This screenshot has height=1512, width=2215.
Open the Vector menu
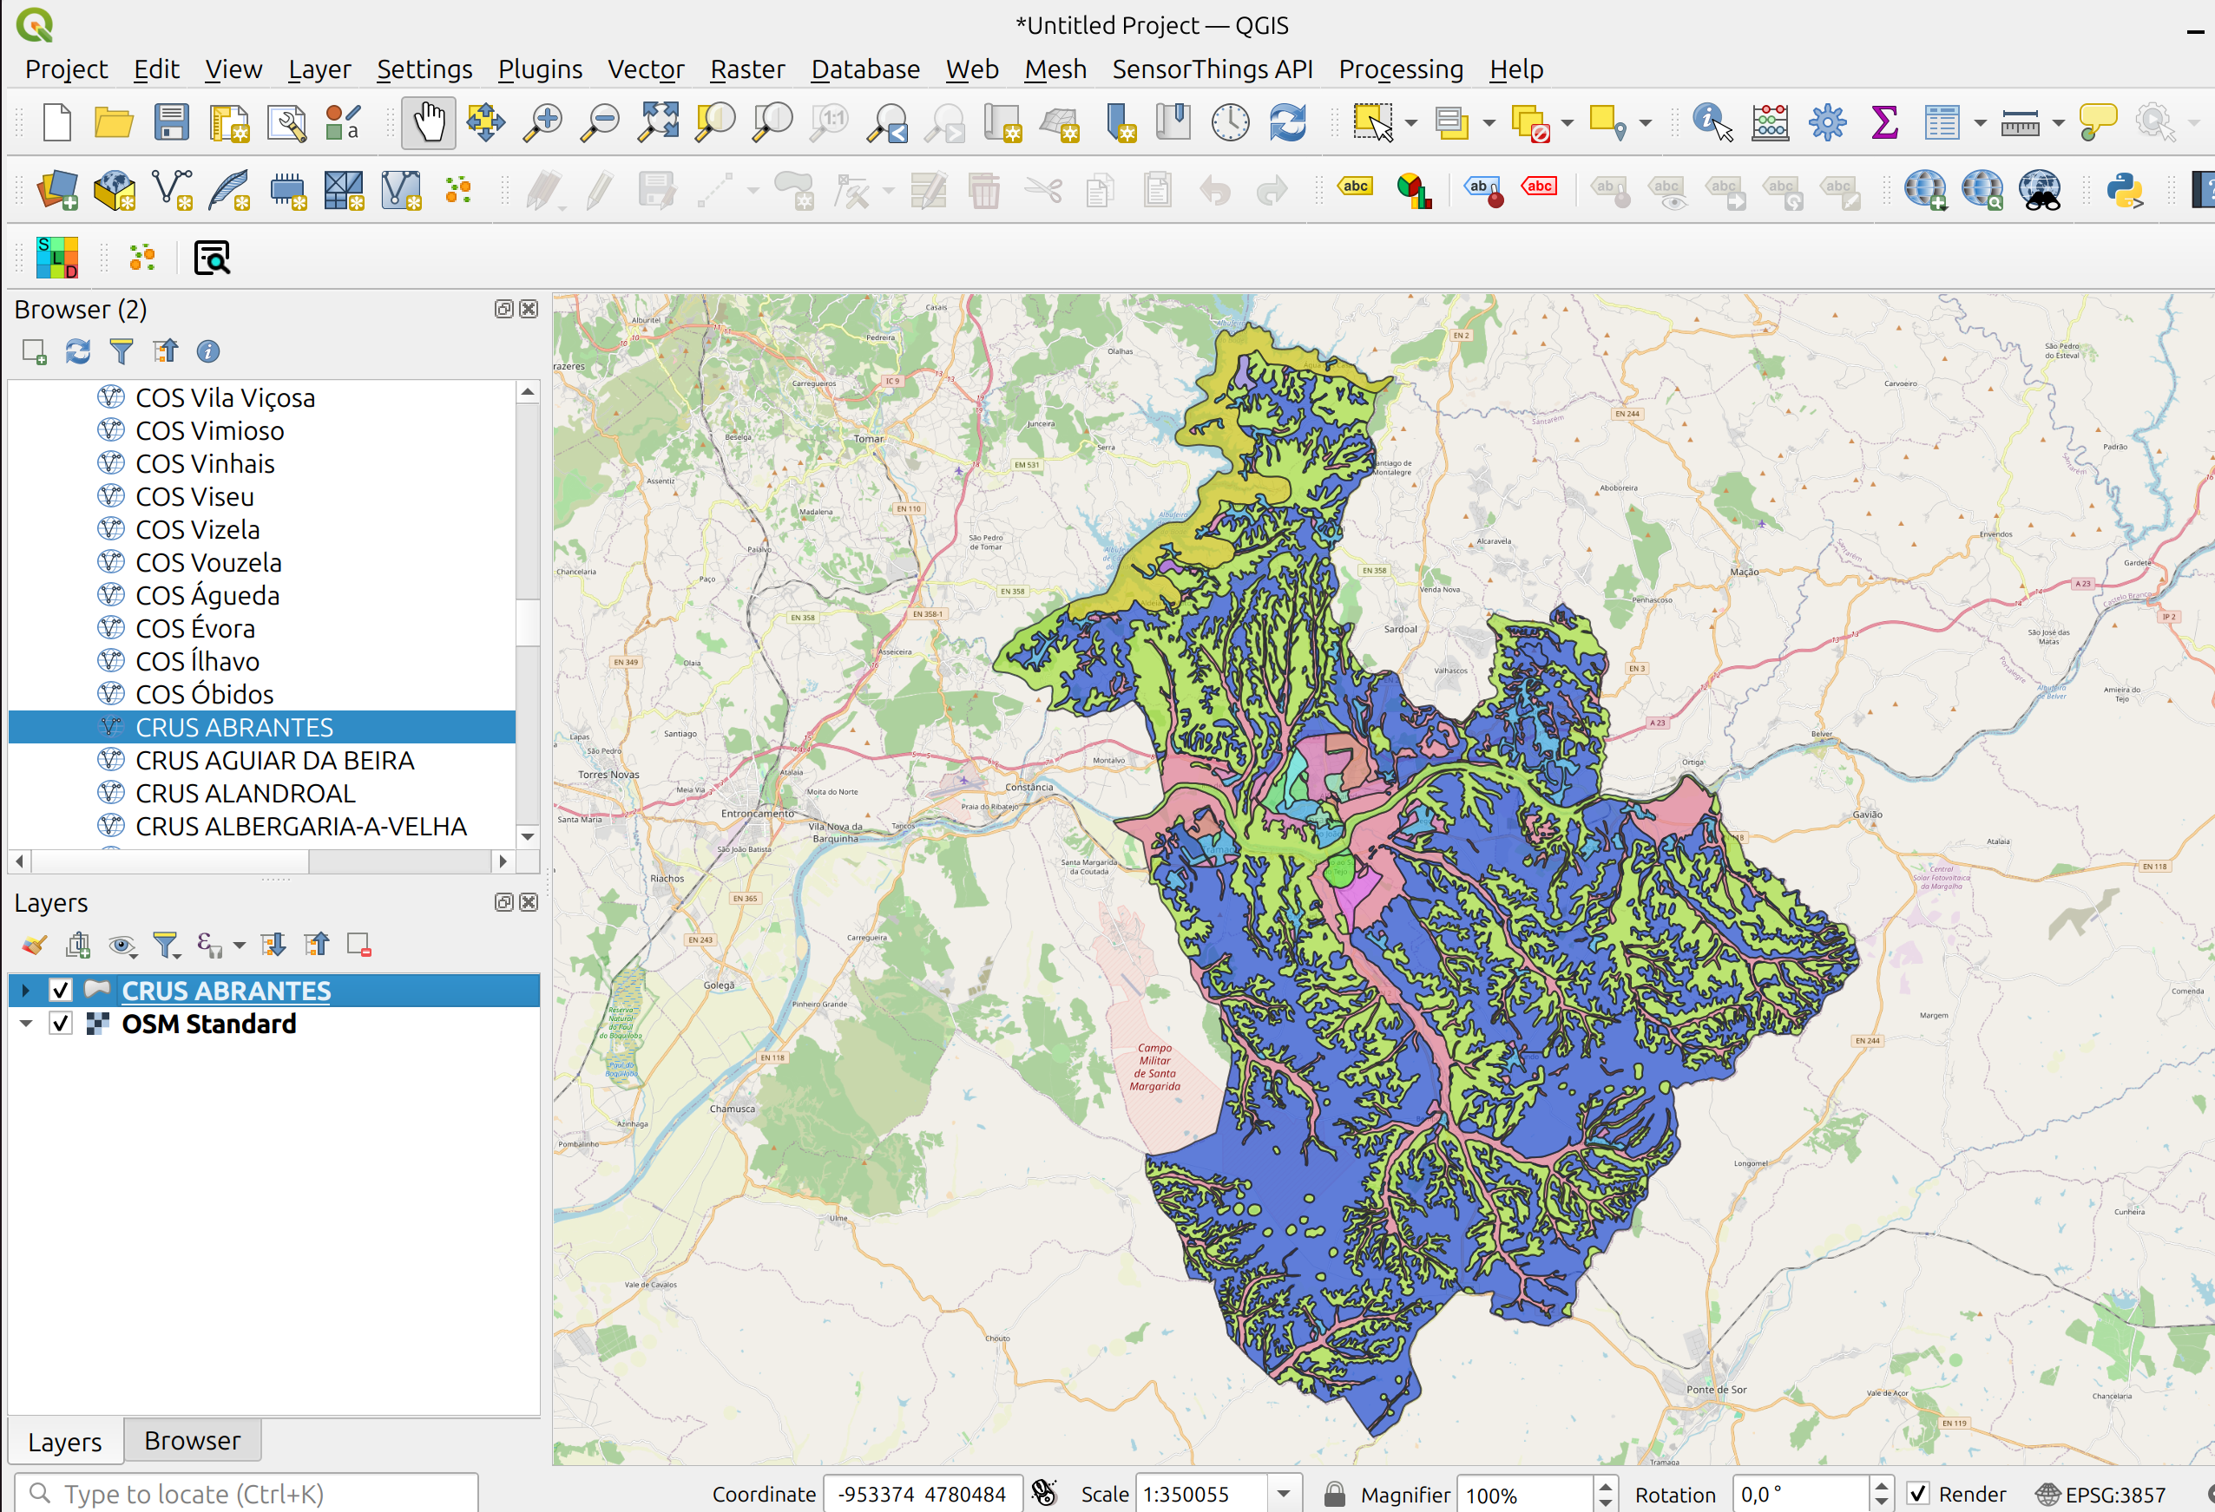[x=645, y=69]
